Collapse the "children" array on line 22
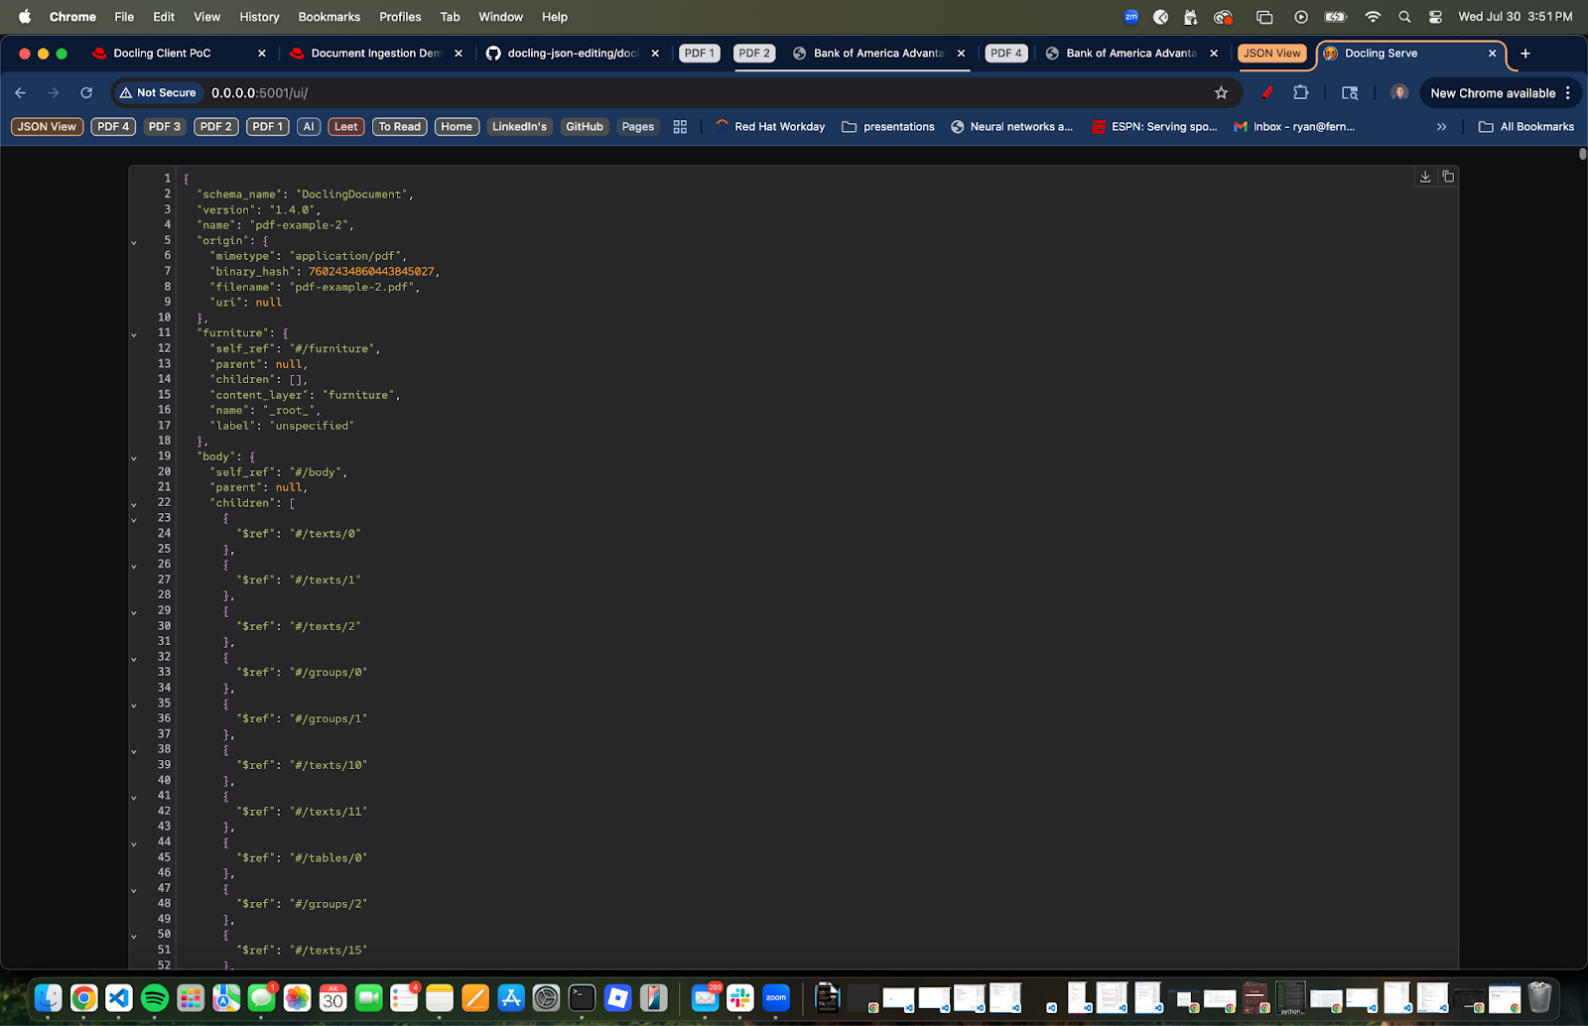1588x1026 pixels. [x=134, y=504]
